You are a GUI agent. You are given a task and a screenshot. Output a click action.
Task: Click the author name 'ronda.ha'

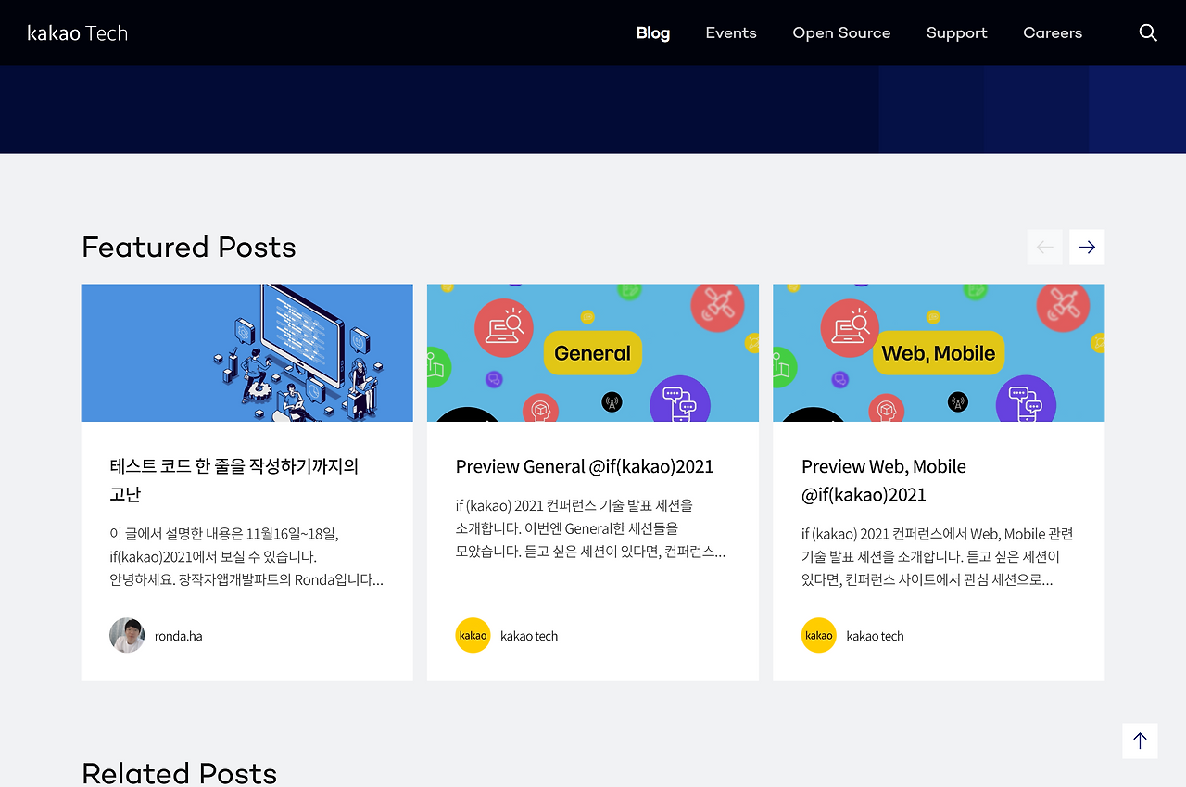click(179, 635)
